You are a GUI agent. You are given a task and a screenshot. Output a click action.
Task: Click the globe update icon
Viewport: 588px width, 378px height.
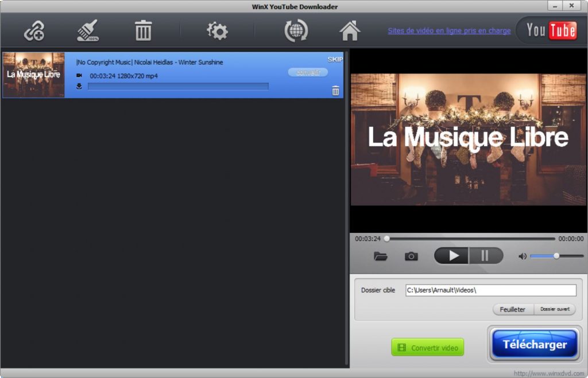point(296,31)
